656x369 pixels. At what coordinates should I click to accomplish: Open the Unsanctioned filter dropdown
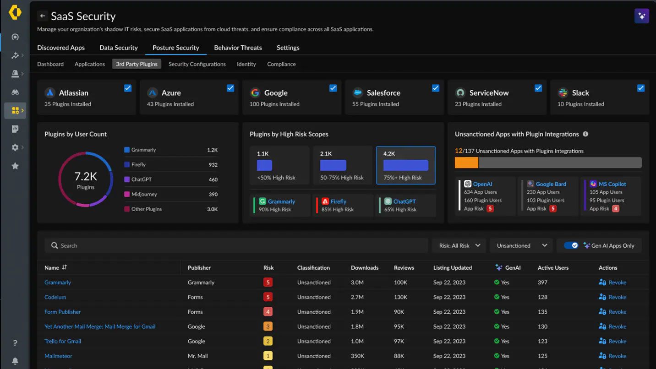[521, 245]
